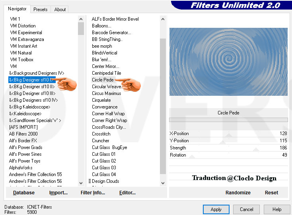This screenshot has width=292, height=215.
Task: Select Alf's Power Grads category
Action: tap(26, 147)
